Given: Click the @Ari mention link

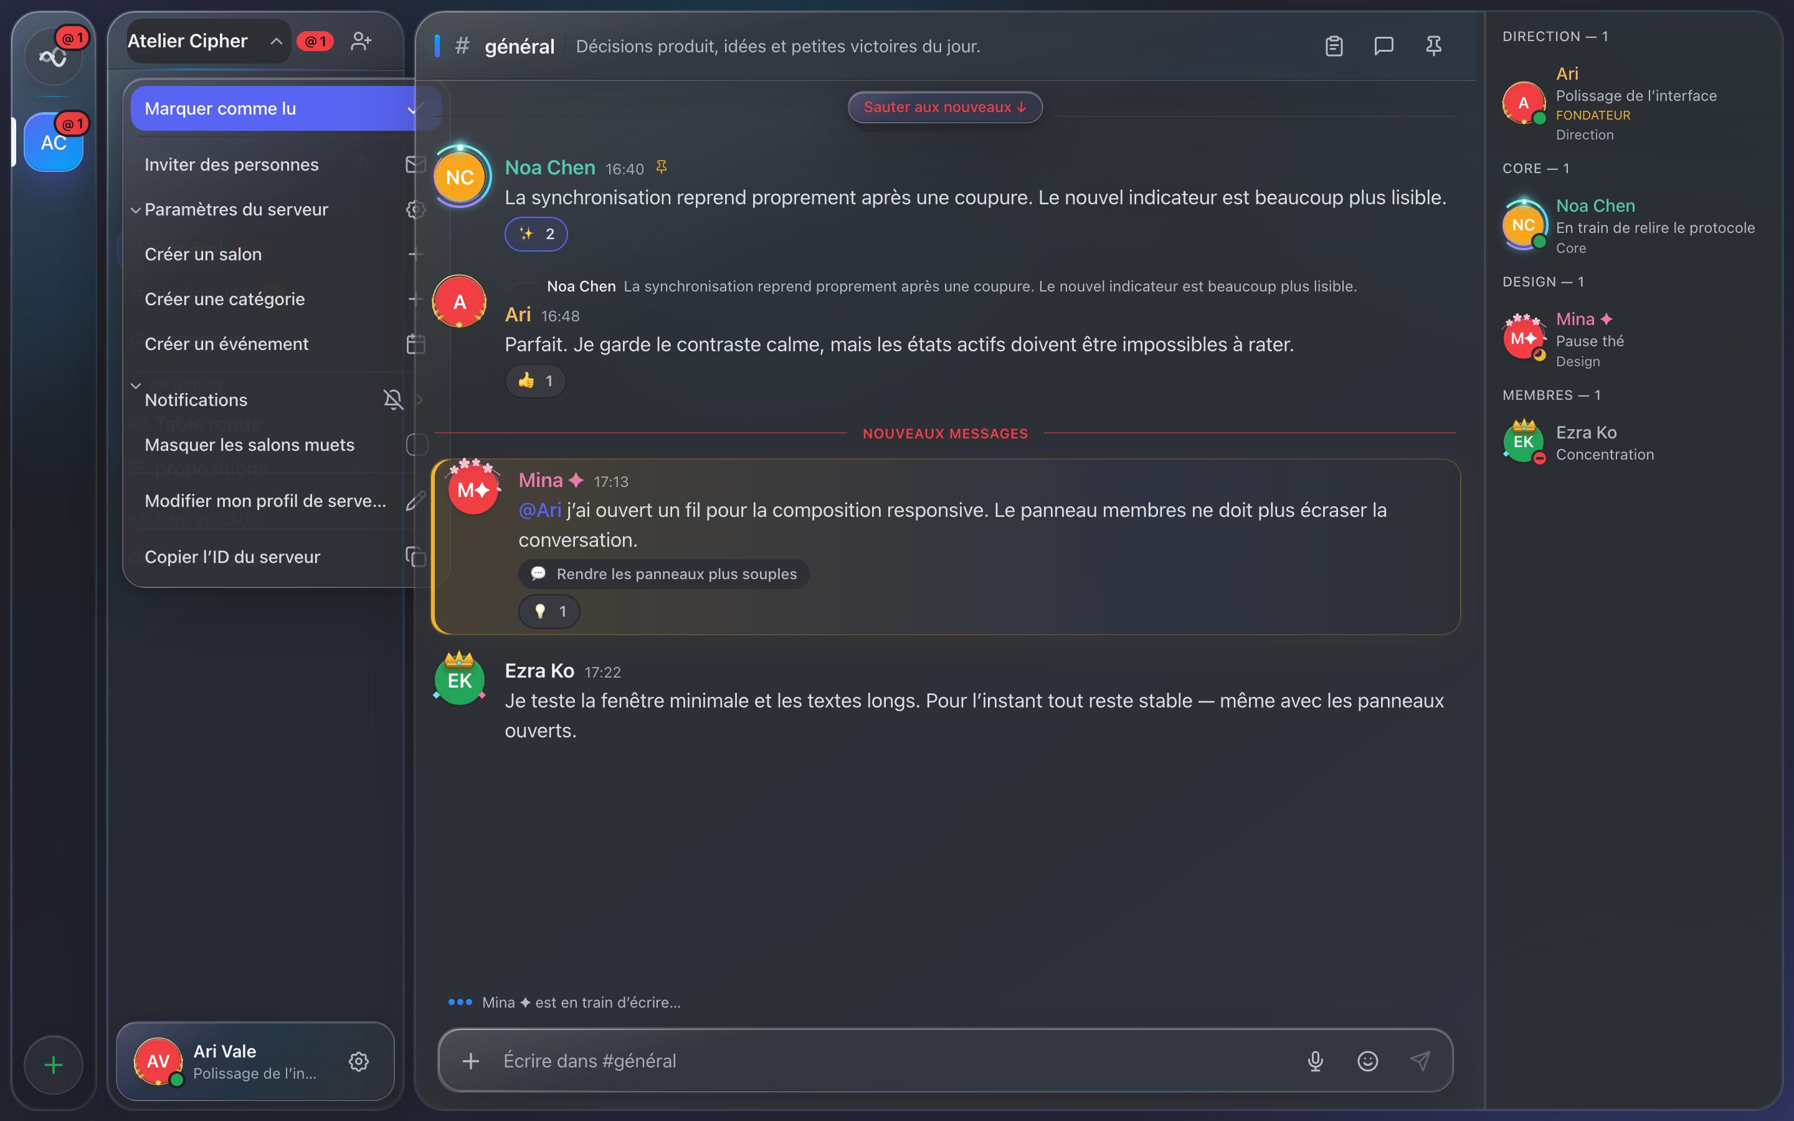Looking at the screenshot, I should pyautogui.click(x=539, y=510).
